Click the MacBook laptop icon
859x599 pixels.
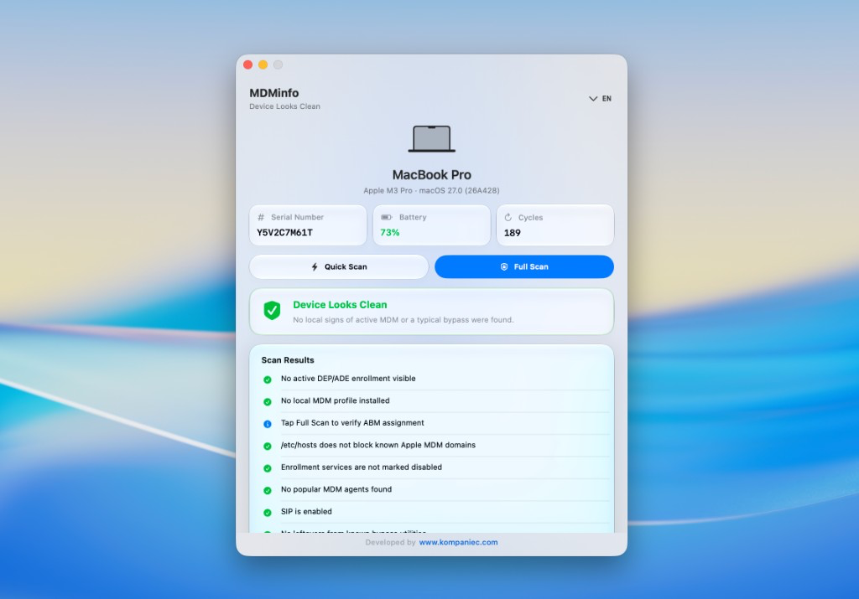(x=432, y=139)
